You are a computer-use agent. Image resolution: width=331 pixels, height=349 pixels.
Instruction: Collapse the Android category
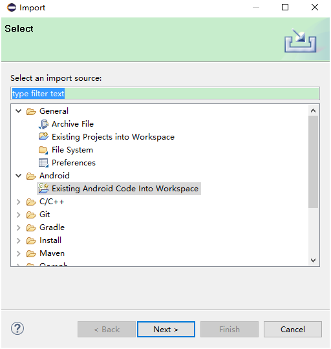click(x=19, y=176)
